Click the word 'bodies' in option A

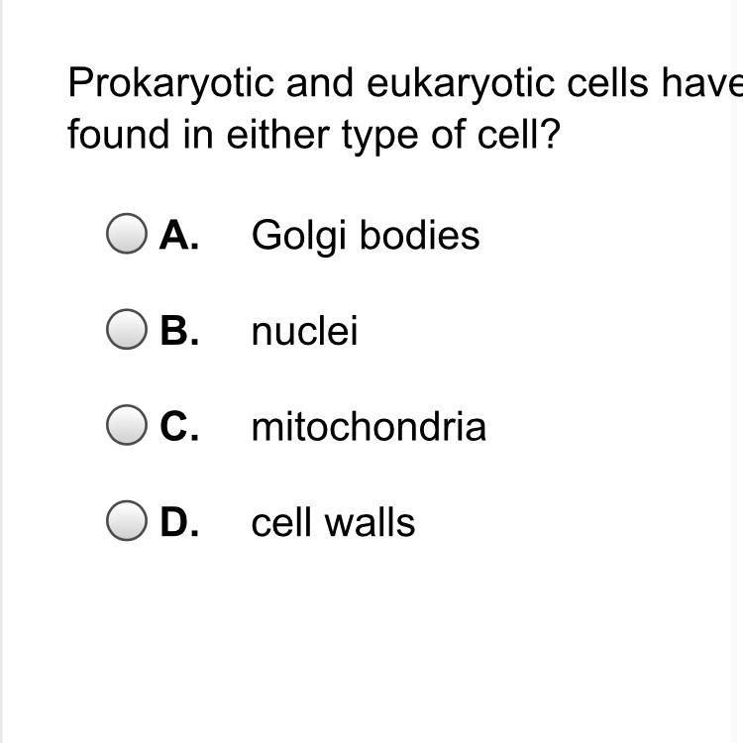click(x=420, y=234)
